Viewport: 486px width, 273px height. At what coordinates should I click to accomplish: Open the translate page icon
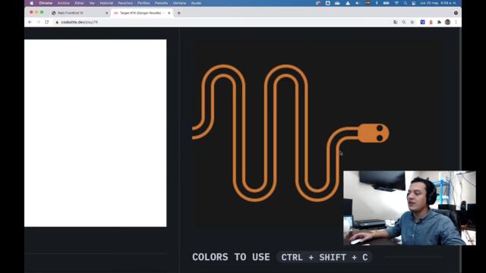click(x=395, y=22)
